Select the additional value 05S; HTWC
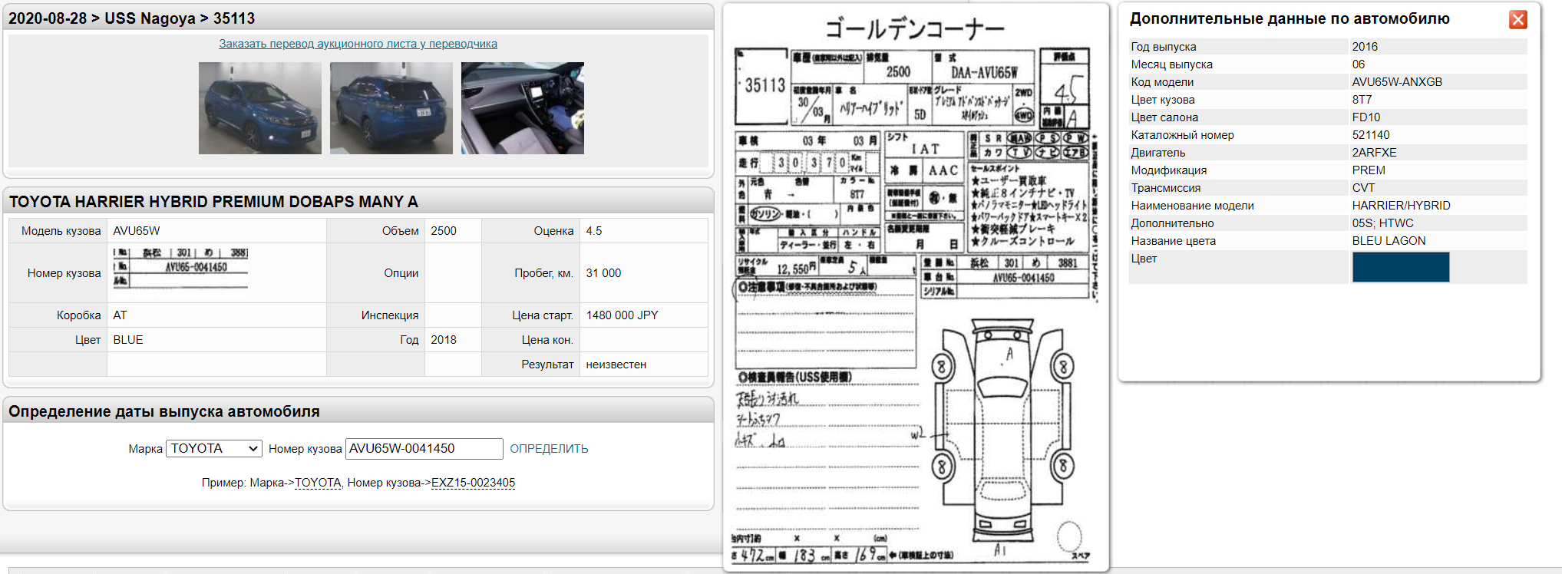The width and height of the screenshot is (1562, 574). (1382, 223)
